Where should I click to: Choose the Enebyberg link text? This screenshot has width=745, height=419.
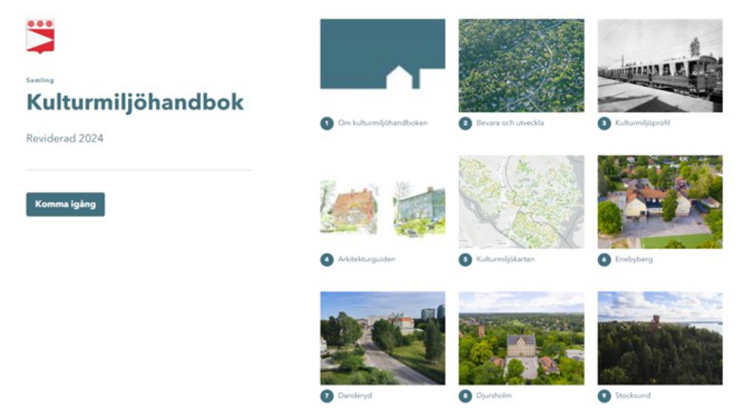click(x=635, y=259)
